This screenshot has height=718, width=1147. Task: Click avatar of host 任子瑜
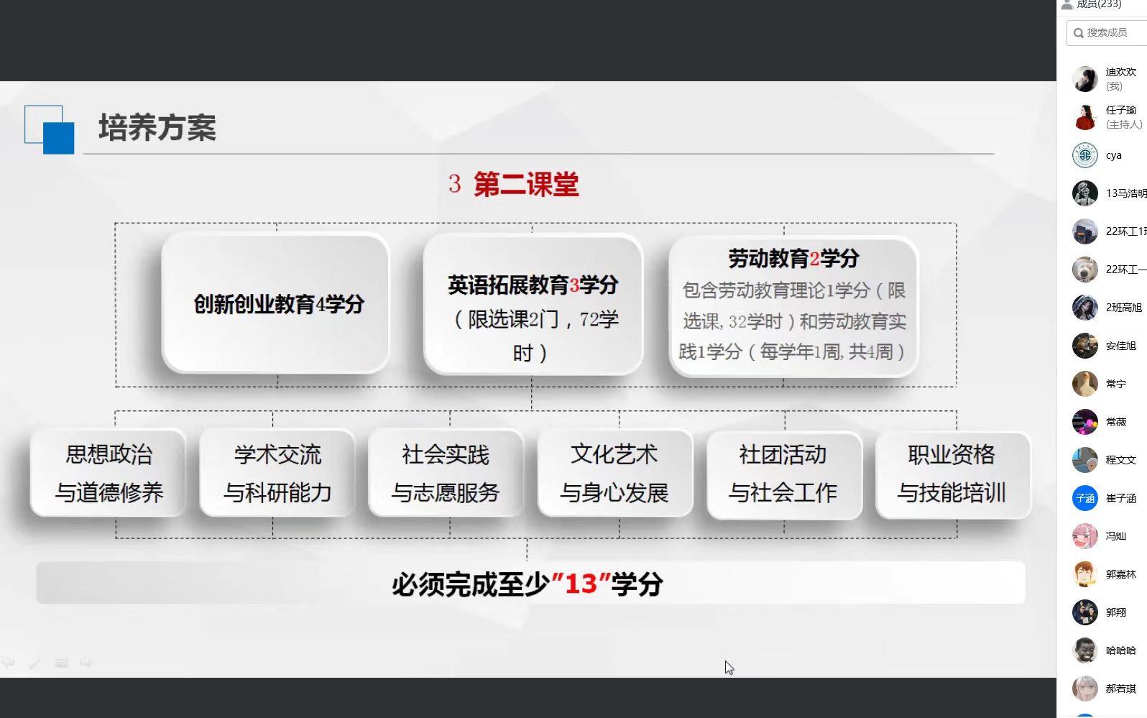(x=1085, y=117)
